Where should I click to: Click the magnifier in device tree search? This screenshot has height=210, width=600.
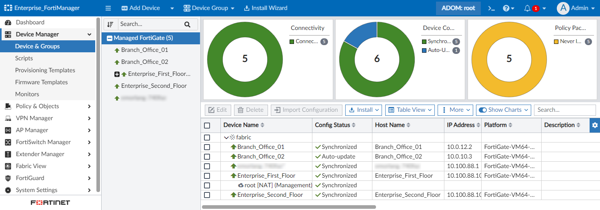point(187,24)
